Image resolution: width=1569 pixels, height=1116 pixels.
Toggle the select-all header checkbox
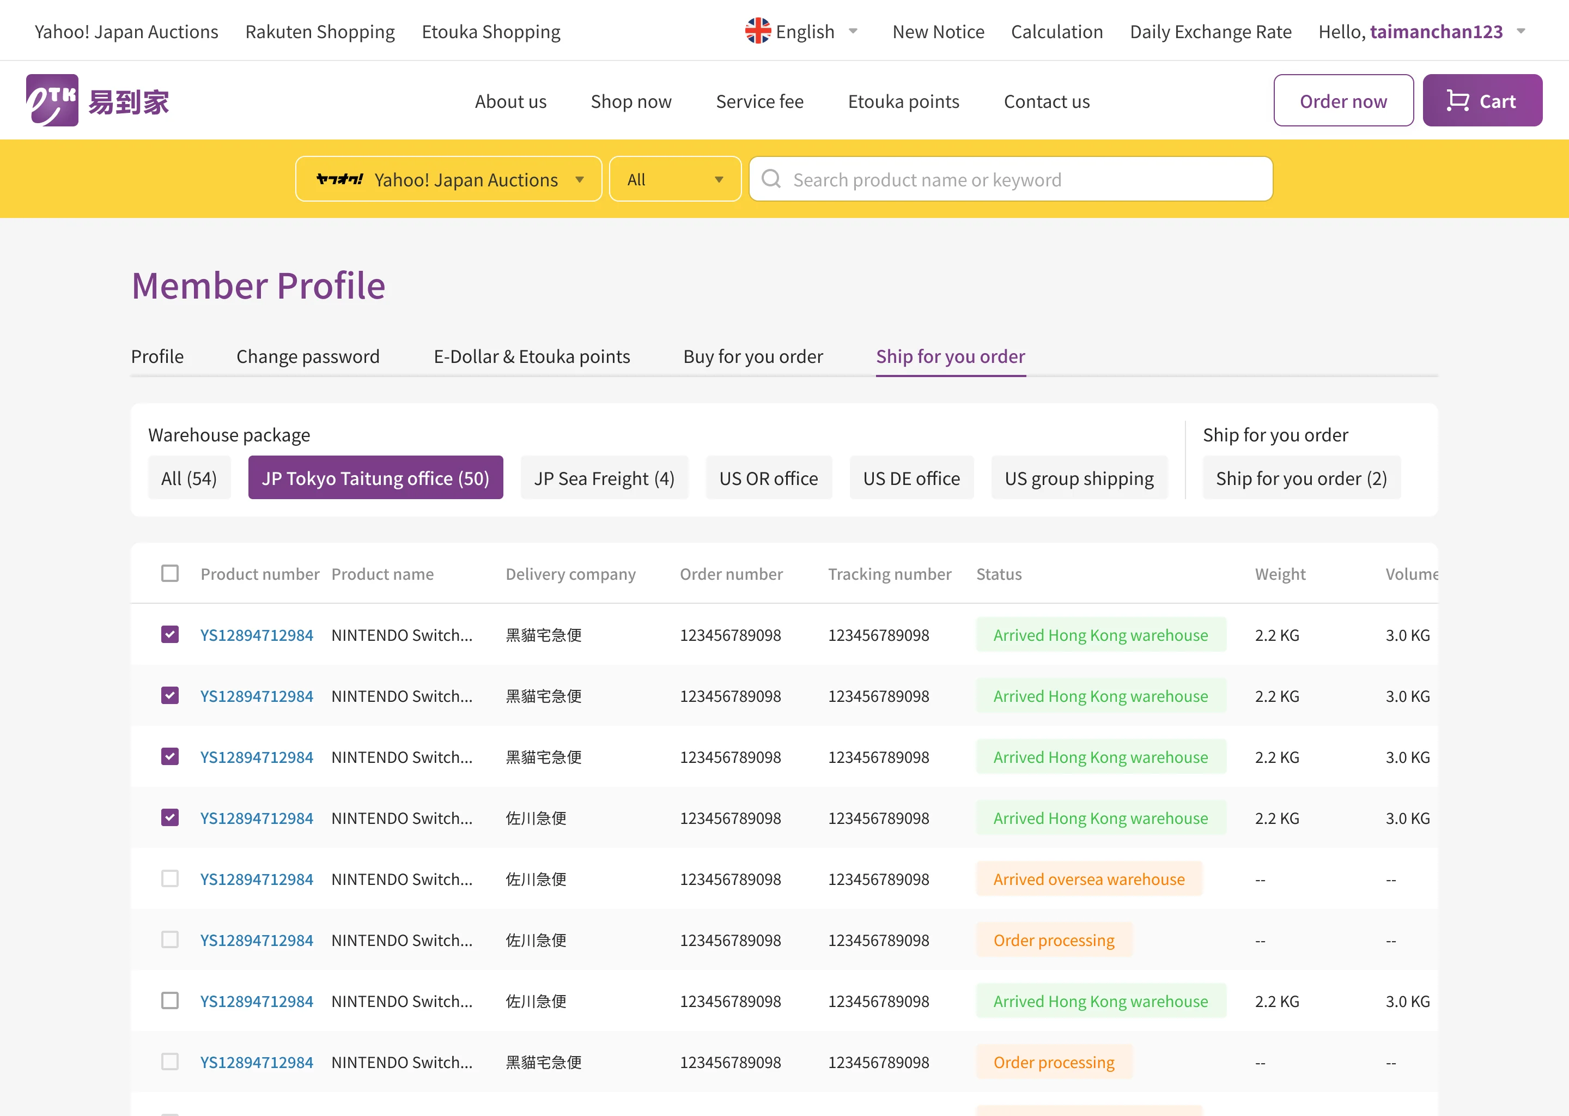[x=169, y=573]
